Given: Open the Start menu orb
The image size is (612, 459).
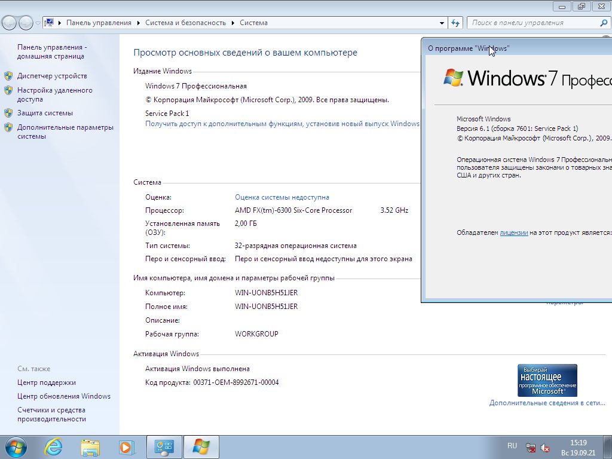Looking at the screenshot, I should (16, 447).
